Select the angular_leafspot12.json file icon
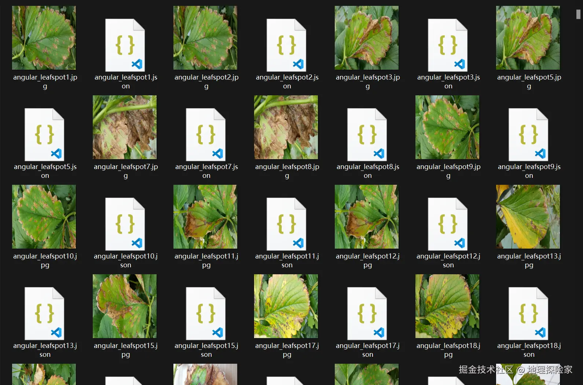This screenshot has height=385, width=583. point(448,224)
